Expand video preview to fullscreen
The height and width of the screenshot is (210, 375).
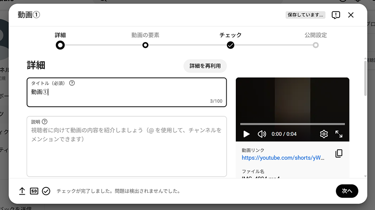pyautogui.click(x=339, y=134)
